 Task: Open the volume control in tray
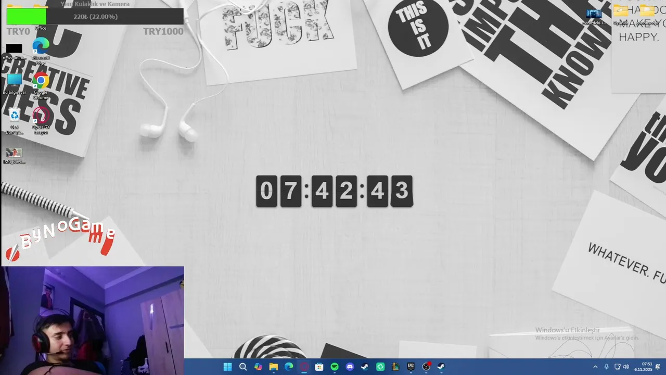625,367
